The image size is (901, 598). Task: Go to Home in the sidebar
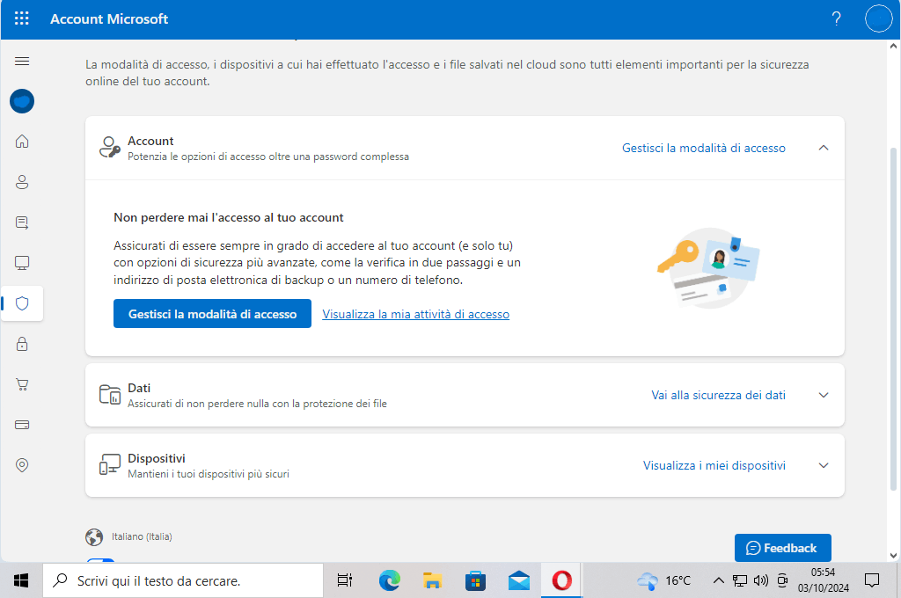tap(22, 142)
